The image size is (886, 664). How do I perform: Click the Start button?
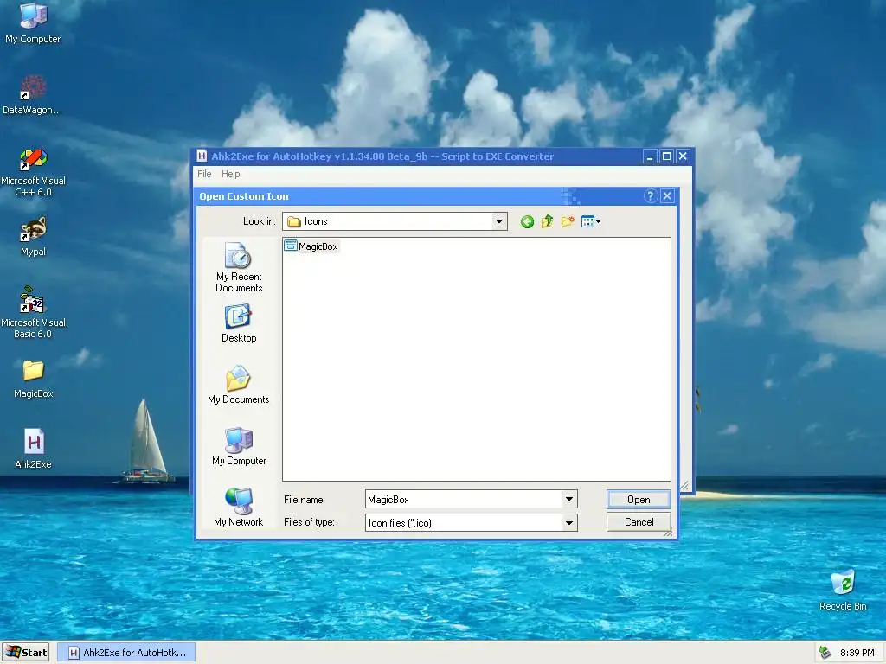coord(25,652)
